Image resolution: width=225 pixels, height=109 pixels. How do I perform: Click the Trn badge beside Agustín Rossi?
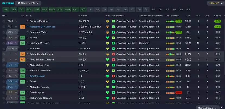point(23,76)
